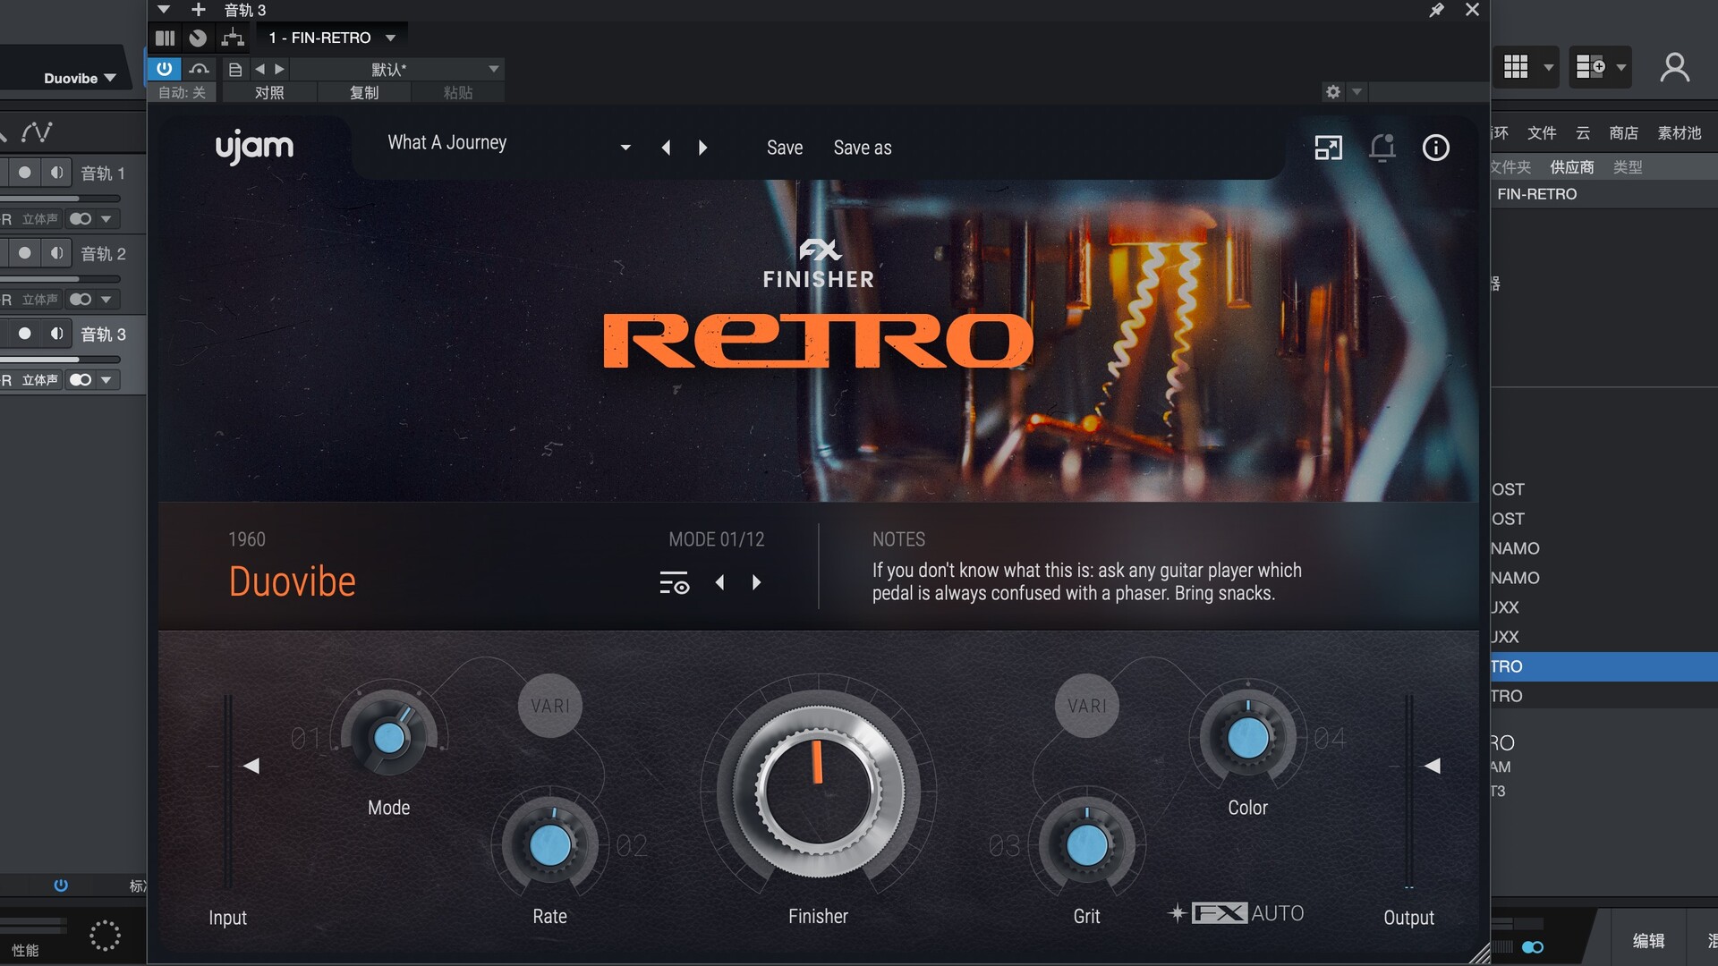Open the preset file page icon
The width and height of the screenshot is (1718, 966).
tap(235, 69)
